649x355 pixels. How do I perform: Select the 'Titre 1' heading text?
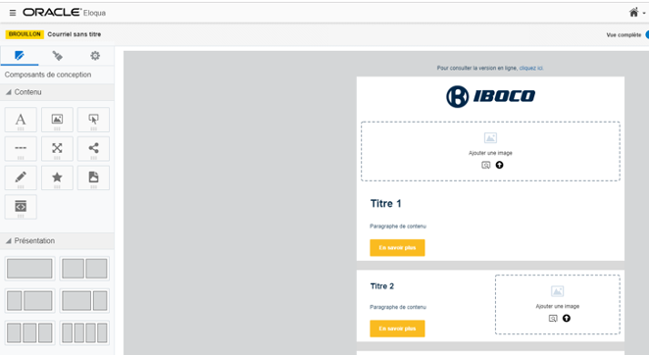[x=385, y=203]
